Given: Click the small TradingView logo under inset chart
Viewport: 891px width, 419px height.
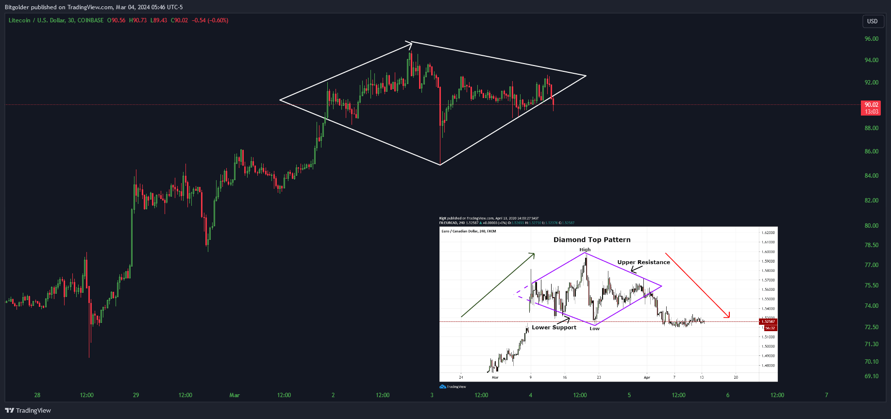Looking at the screenshot, I should pyautogui.click(x=453, y=386).
